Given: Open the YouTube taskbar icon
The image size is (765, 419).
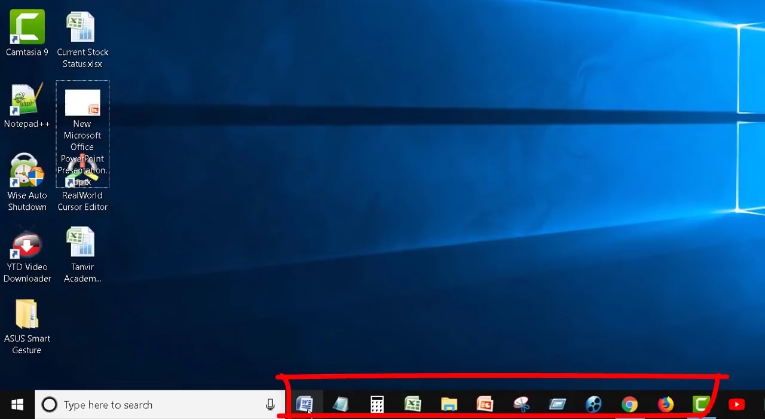Looking at the screenshot, I should [736, 405].
